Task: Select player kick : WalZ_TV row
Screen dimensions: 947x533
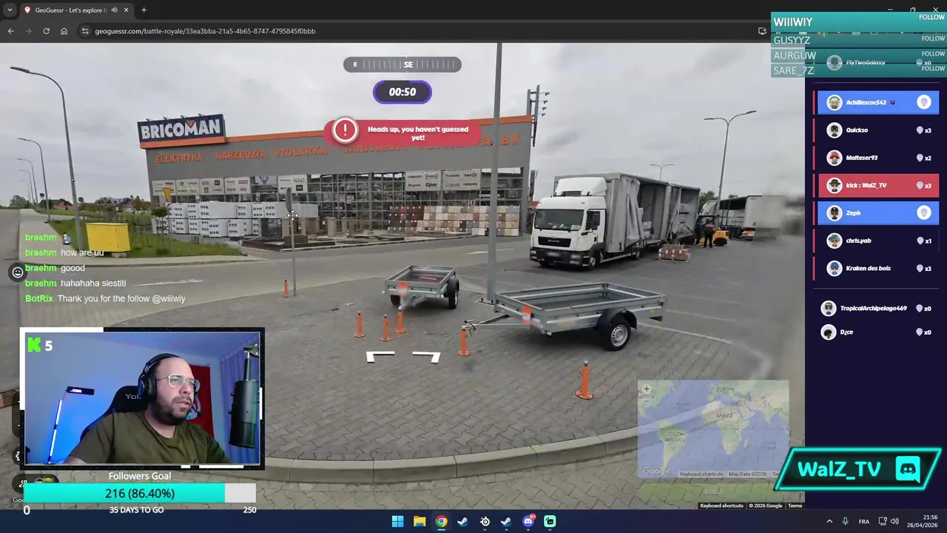Action: (x=878, y=185)
